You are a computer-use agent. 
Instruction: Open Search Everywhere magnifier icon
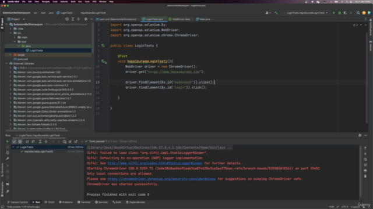(x=358, y=13)
